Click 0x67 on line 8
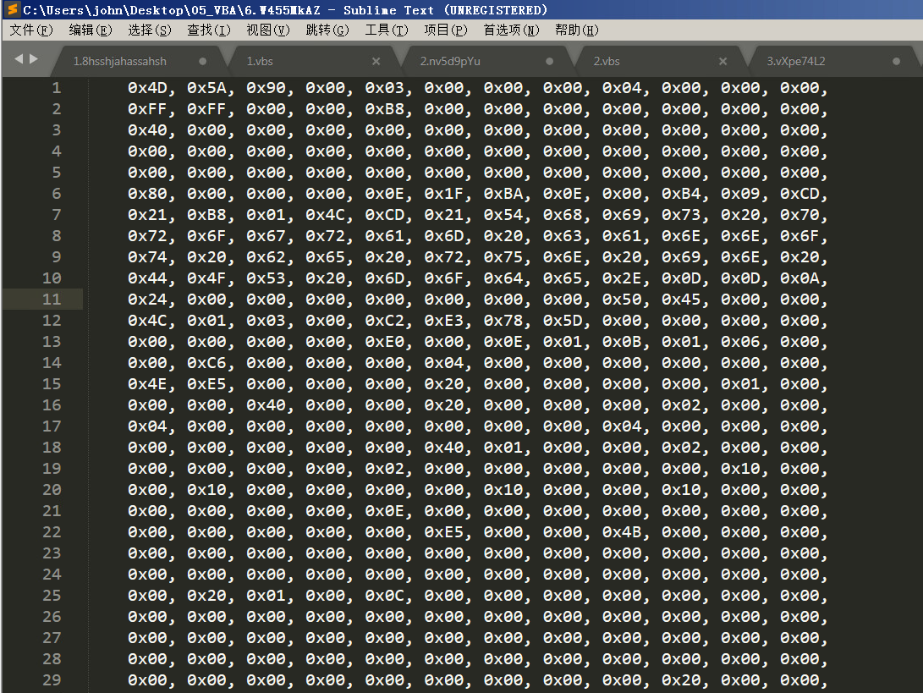 [266, 236]
